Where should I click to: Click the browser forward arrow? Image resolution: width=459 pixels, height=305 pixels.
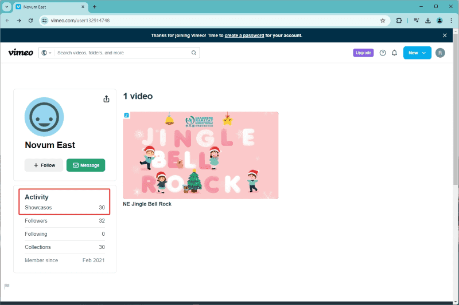(x=19, y=21)
